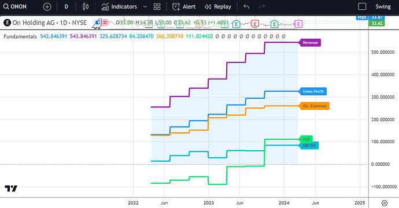Click the magenta upcoming earnings E marker
The height and width of the screenshot is (208, 399).
(x=298, y=24)
